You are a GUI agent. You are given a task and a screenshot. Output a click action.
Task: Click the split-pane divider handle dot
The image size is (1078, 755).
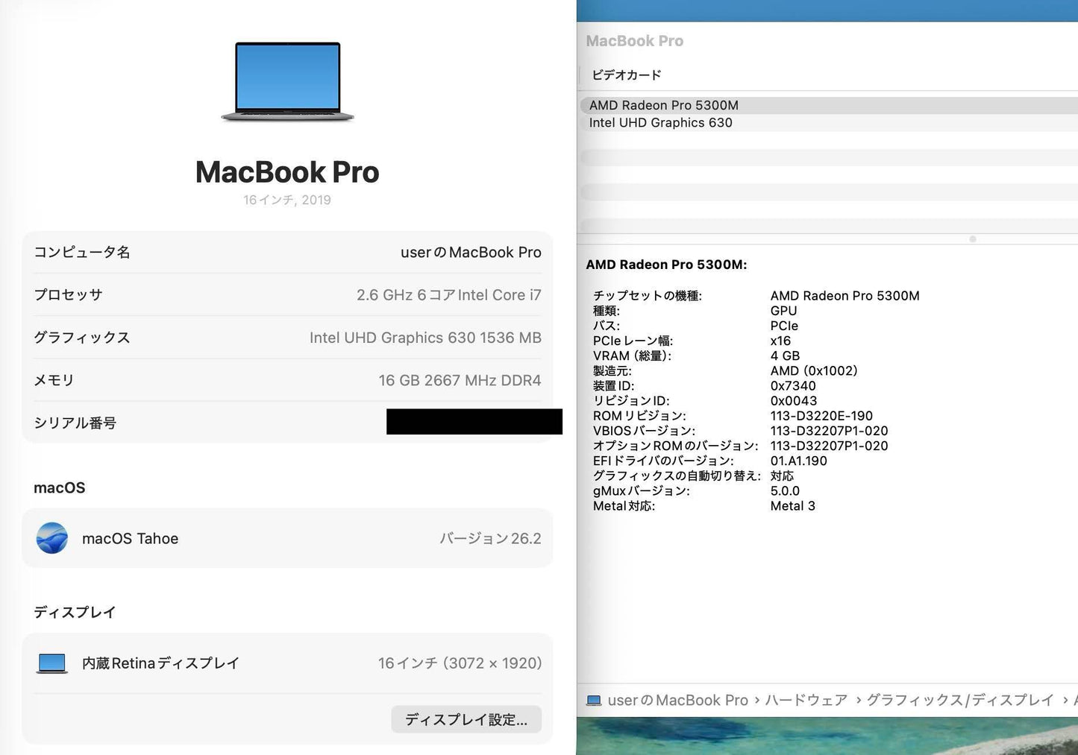[x=973, y=239]
